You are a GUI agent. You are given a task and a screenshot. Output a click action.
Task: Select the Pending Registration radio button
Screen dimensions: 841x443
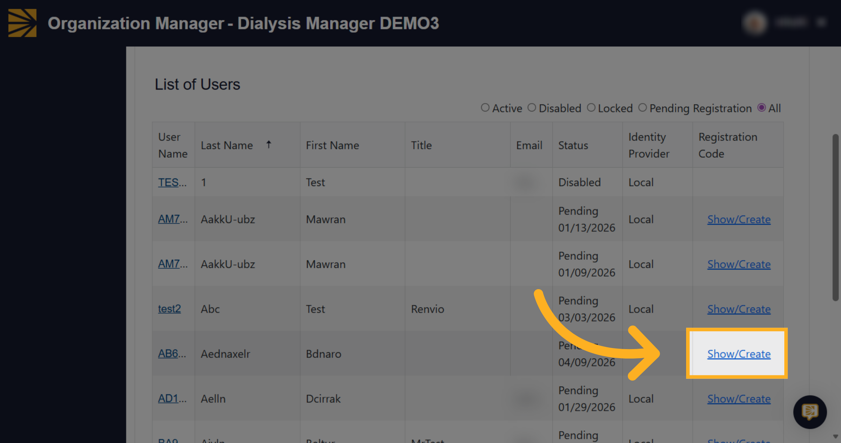(642, 108)
